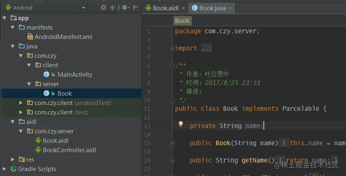The height and width of the screenshot is (176, 346).
Task: Collapse the com.czy package
Action: (21, 56)
